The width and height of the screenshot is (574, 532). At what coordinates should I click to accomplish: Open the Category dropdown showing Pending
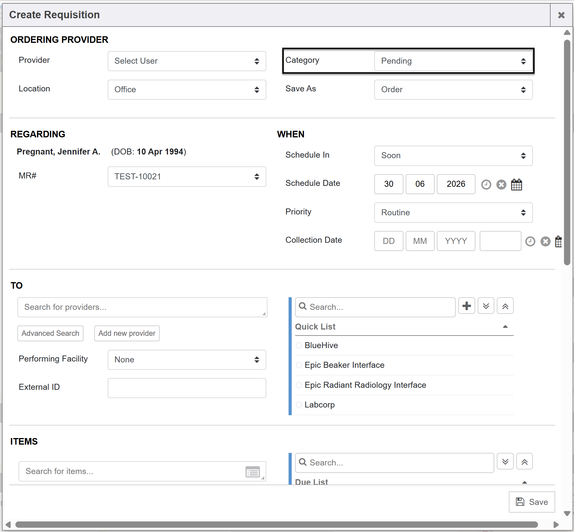[x=453, y=61]
